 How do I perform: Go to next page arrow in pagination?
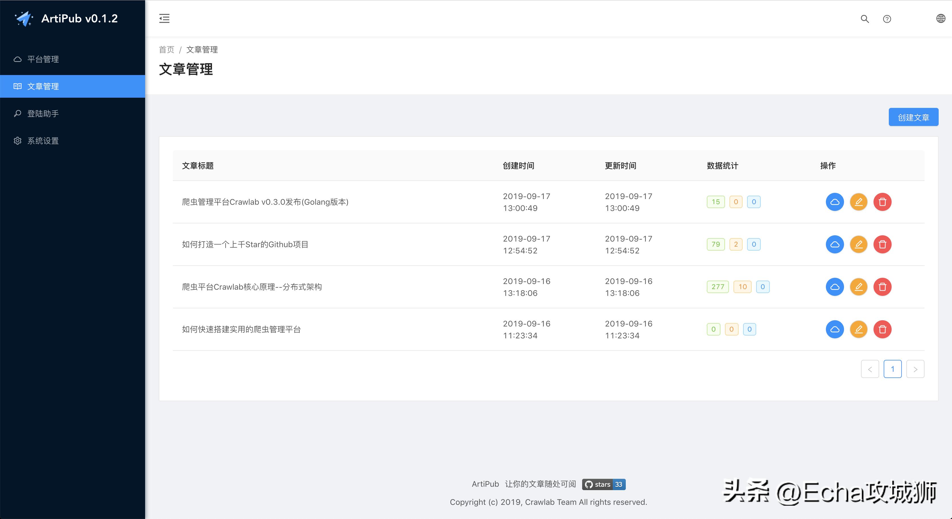point(915,369)
